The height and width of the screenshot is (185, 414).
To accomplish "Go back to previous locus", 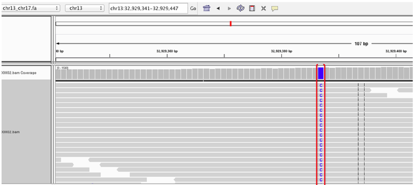I will tap(218, 8).
